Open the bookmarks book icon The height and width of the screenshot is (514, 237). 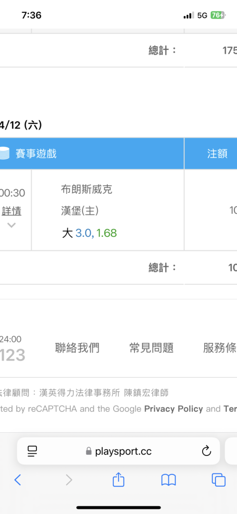(x=169, y=480)
